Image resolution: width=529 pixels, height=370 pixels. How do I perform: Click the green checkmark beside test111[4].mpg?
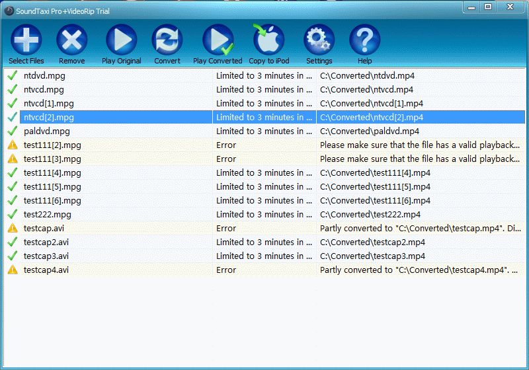pos(13,172)
